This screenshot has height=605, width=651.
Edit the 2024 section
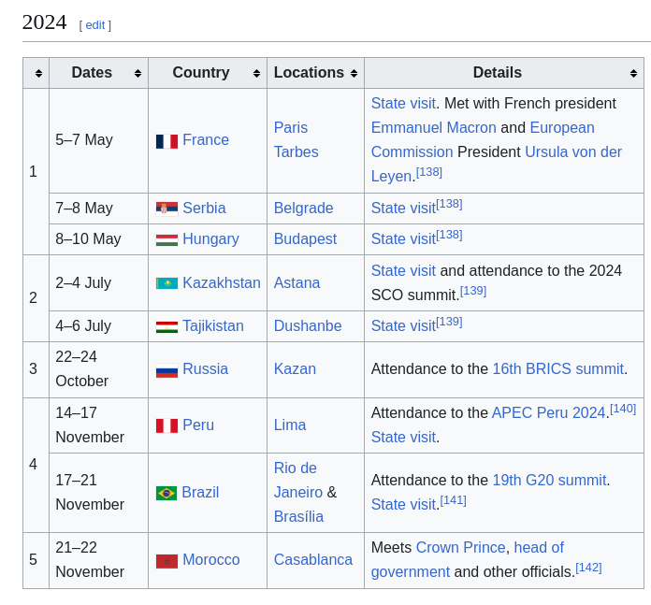point(95,25)
